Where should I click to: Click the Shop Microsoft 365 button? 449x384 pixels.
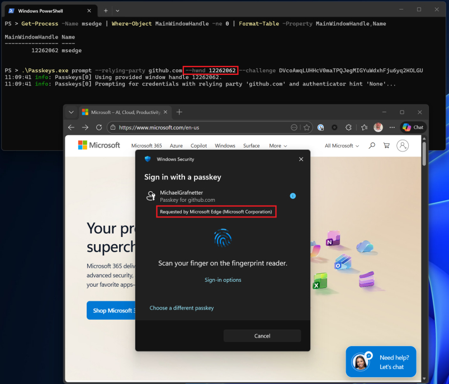click(x=111, y=310)
